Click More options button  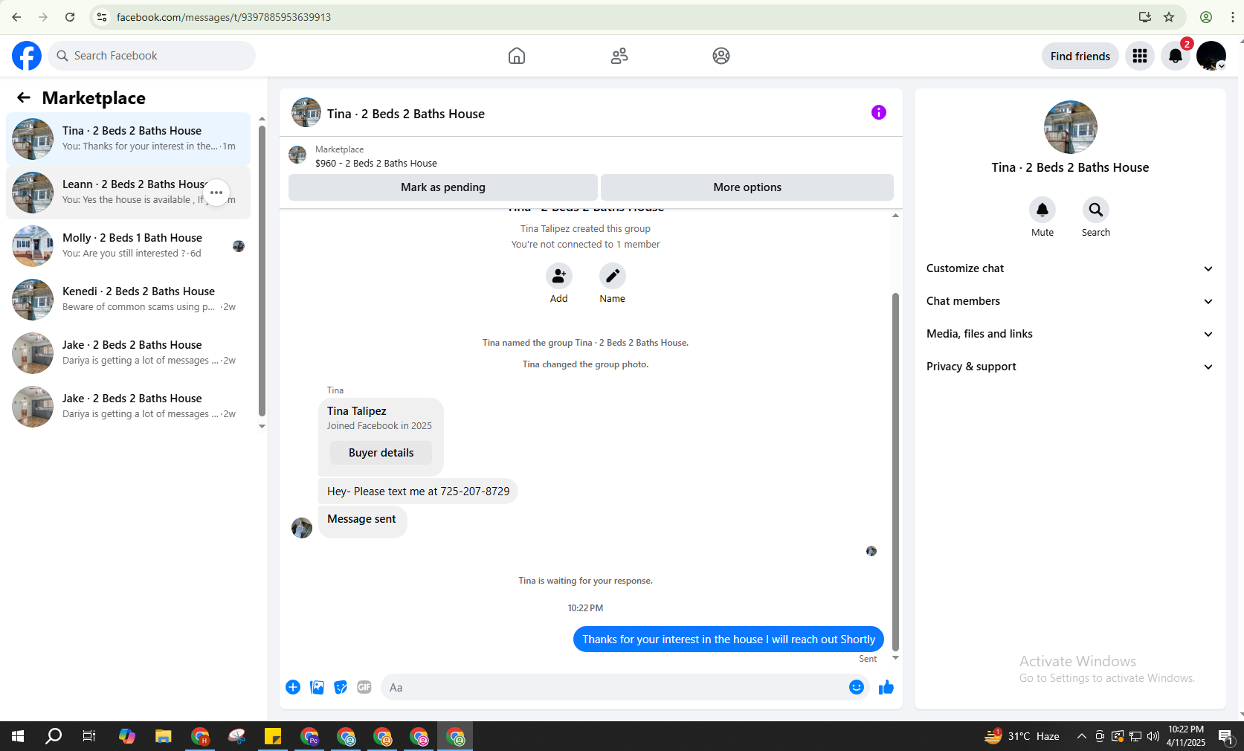pos(747,187)
